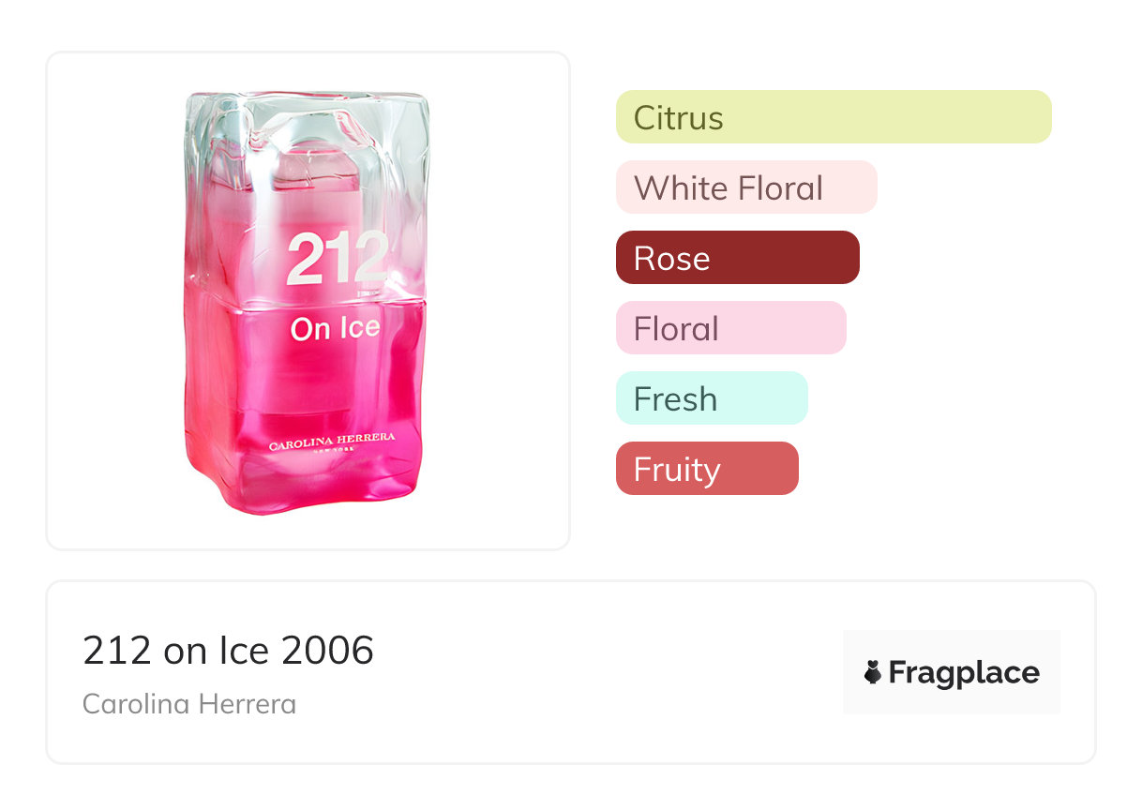
Task: Click the Fragplace brand wordmark
Action: 964,673
